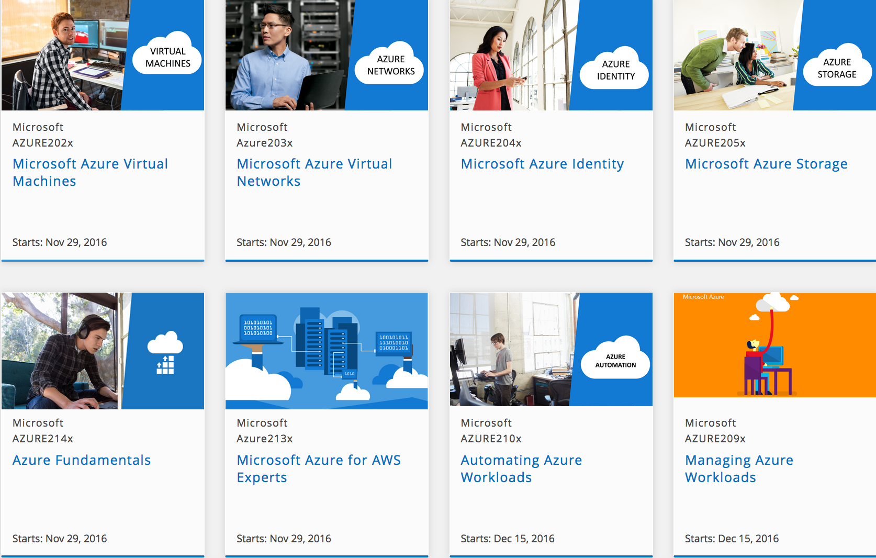This screenshot has height=558, width=876.
Task: Click the start date on Azure Storage card
Action: point(733,242)
